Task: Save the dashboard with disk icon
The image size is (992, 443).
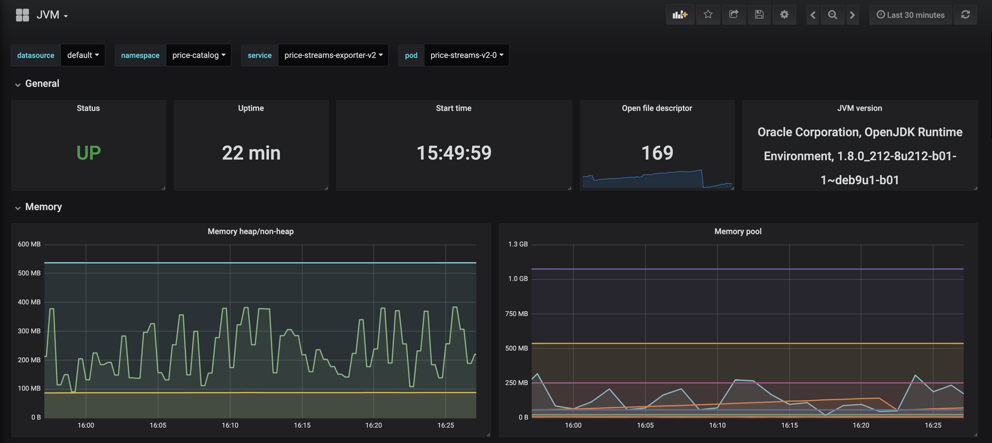Action: pyautogui.click(x=759, y=15)
